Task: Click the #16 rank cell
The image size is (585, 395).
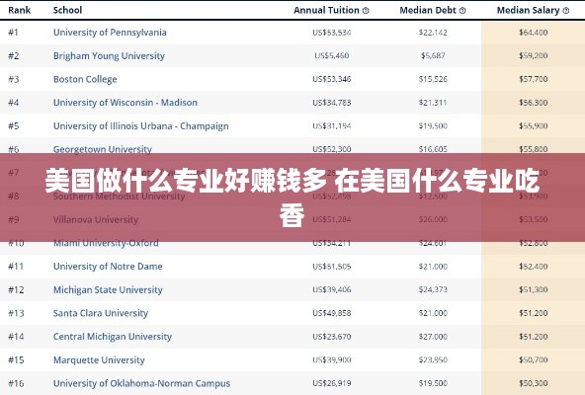Action: click(x=16, y=383)
